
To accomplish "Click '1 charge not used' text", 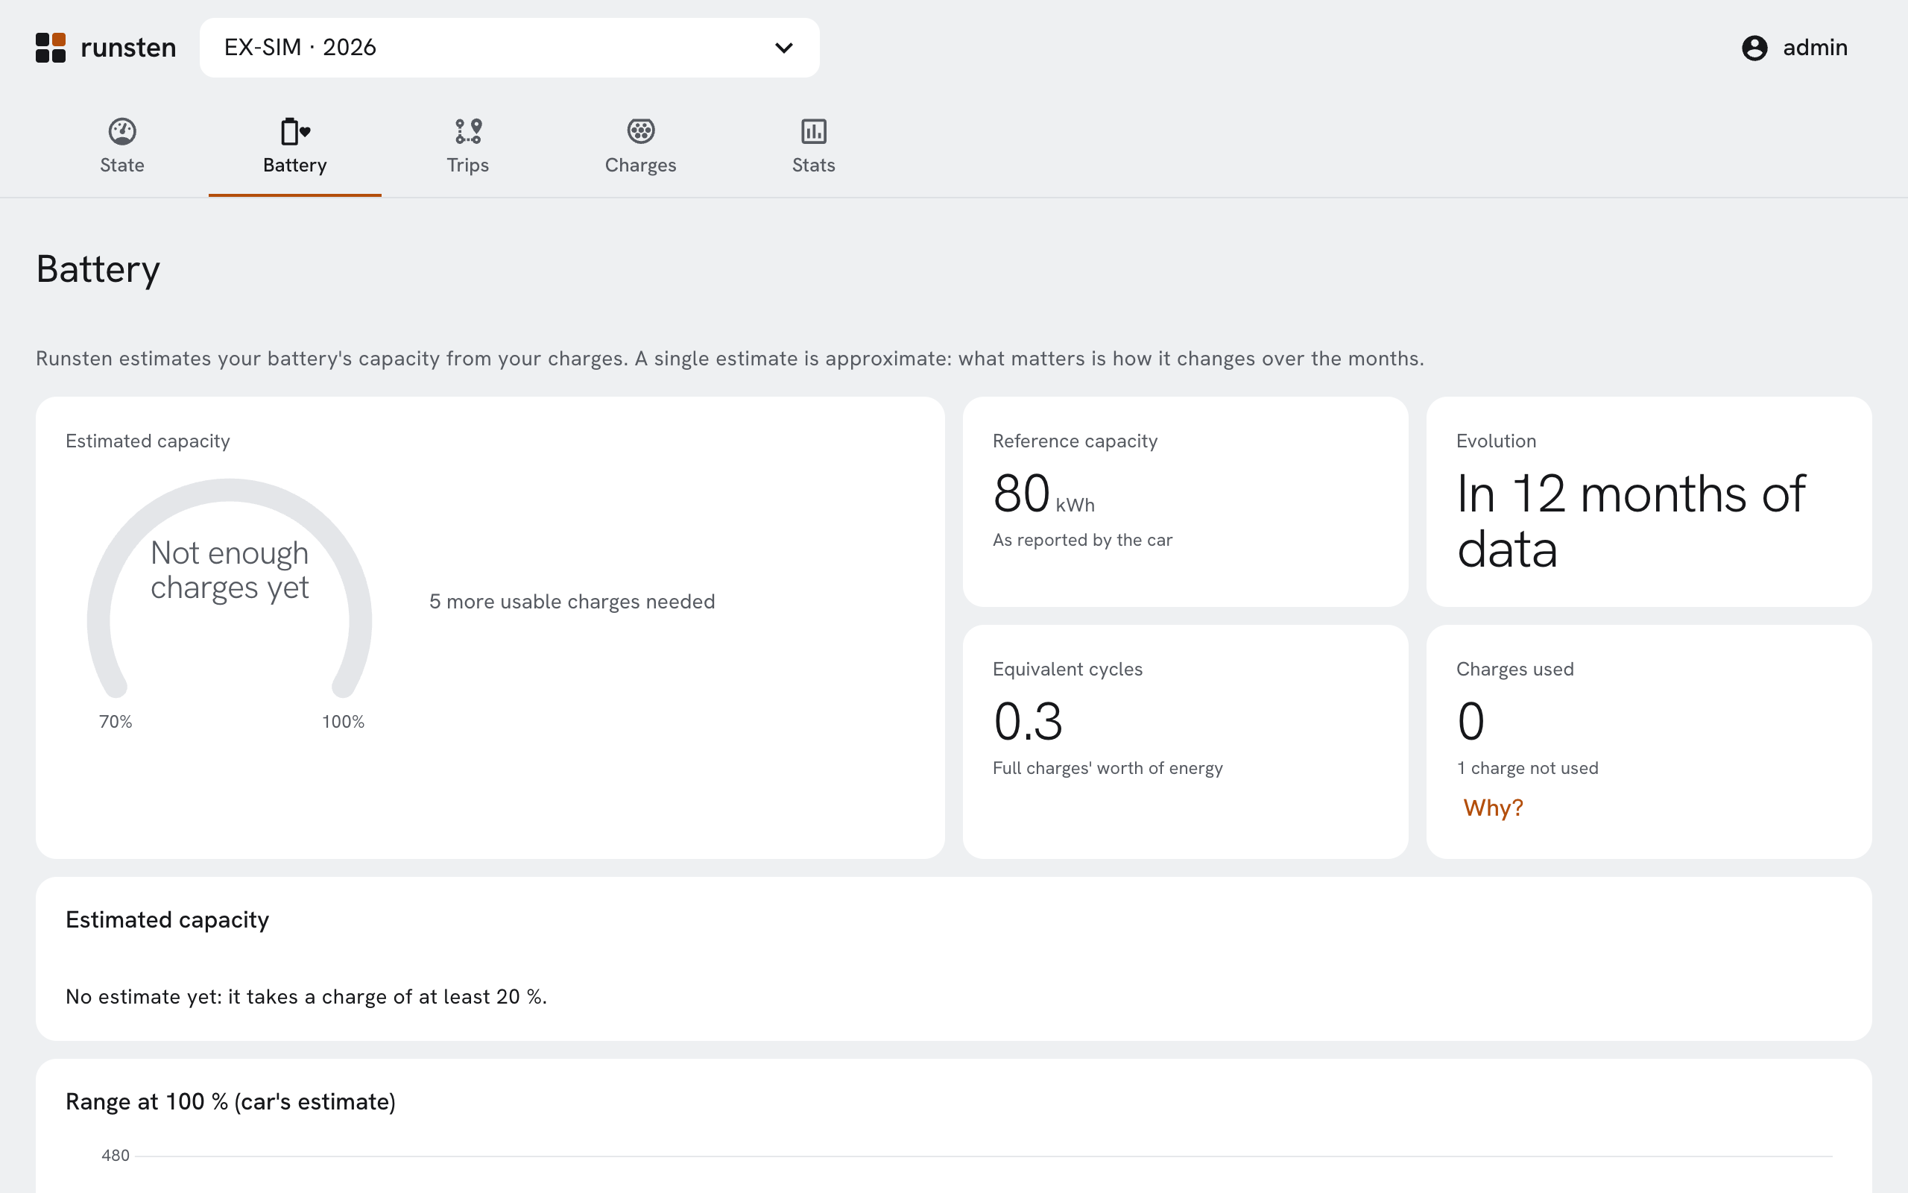I will point(1527,768).
